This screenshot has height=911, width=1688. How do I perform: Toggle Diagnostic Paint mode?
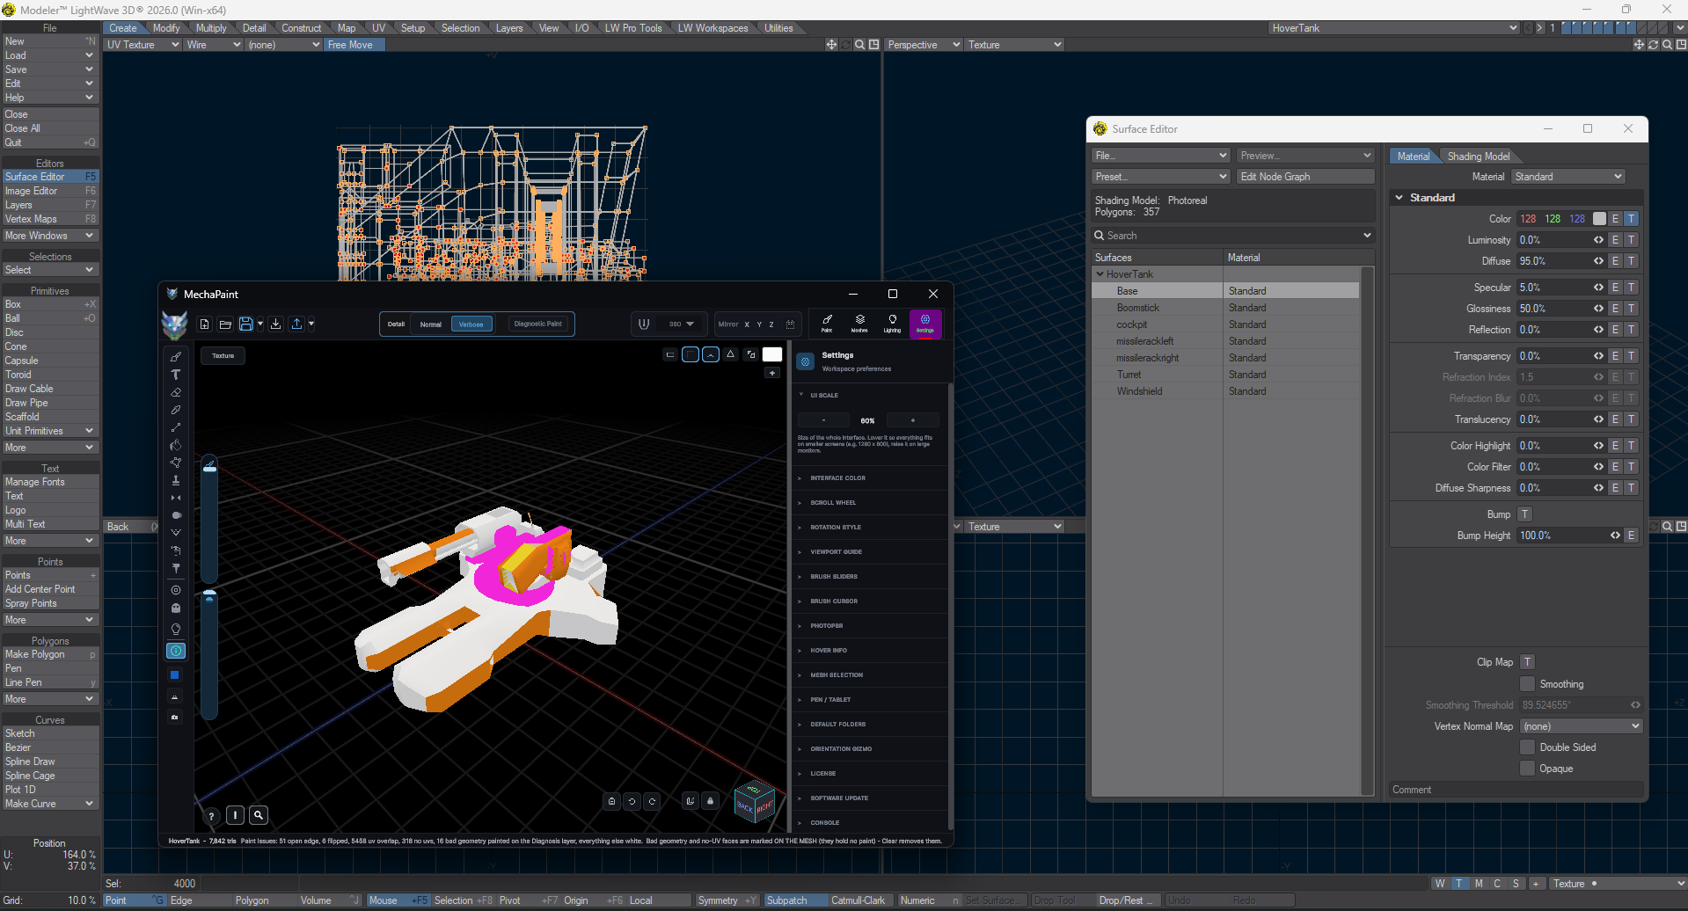click(538, 324)
